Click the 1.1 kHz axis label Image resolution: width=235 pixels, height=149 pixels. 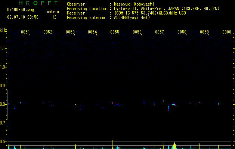click(x=3, y=48)
